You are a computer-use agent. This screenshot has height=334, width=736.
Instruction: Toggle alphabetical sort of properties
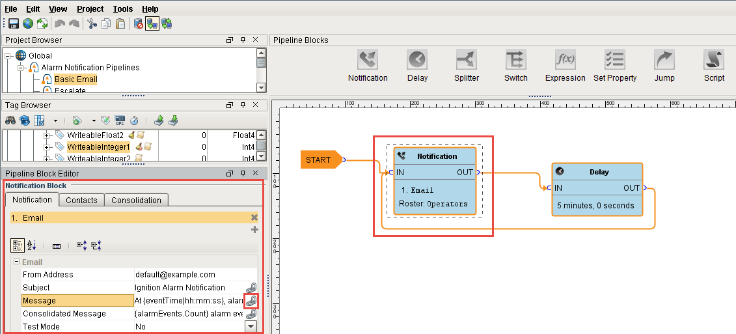(x=31, y=245)
